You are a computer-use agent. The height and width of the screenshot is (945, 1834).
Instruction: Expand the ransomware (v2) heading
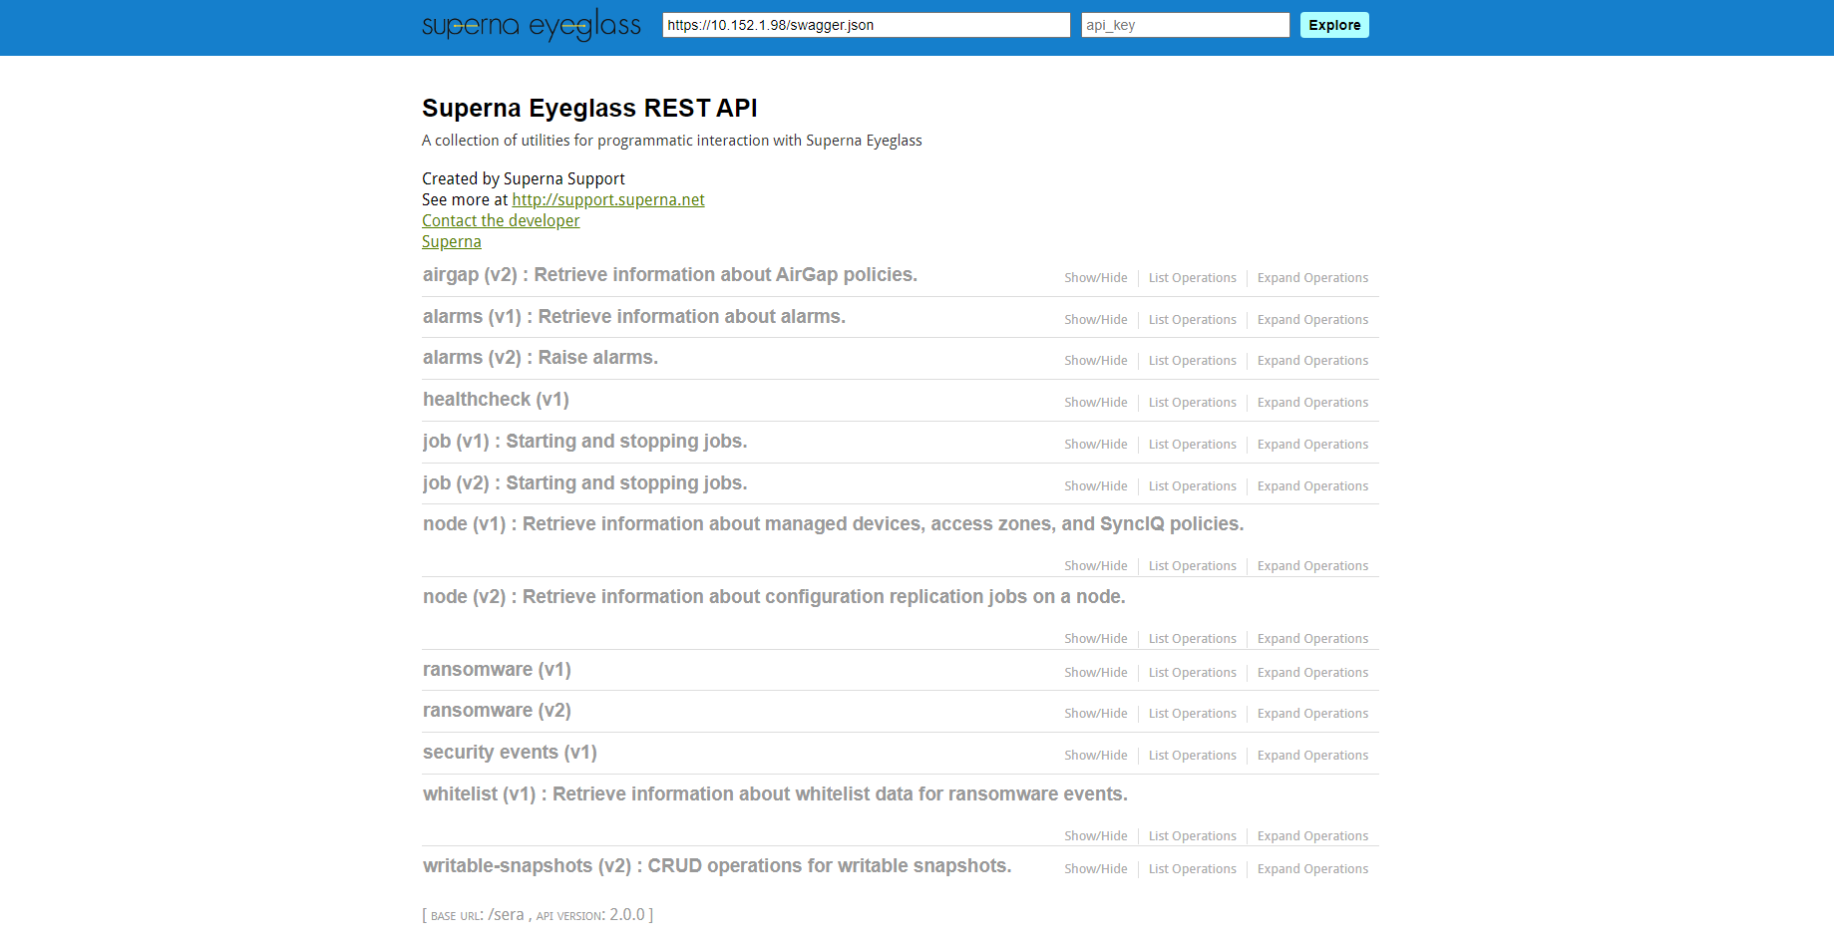(497, 711)
